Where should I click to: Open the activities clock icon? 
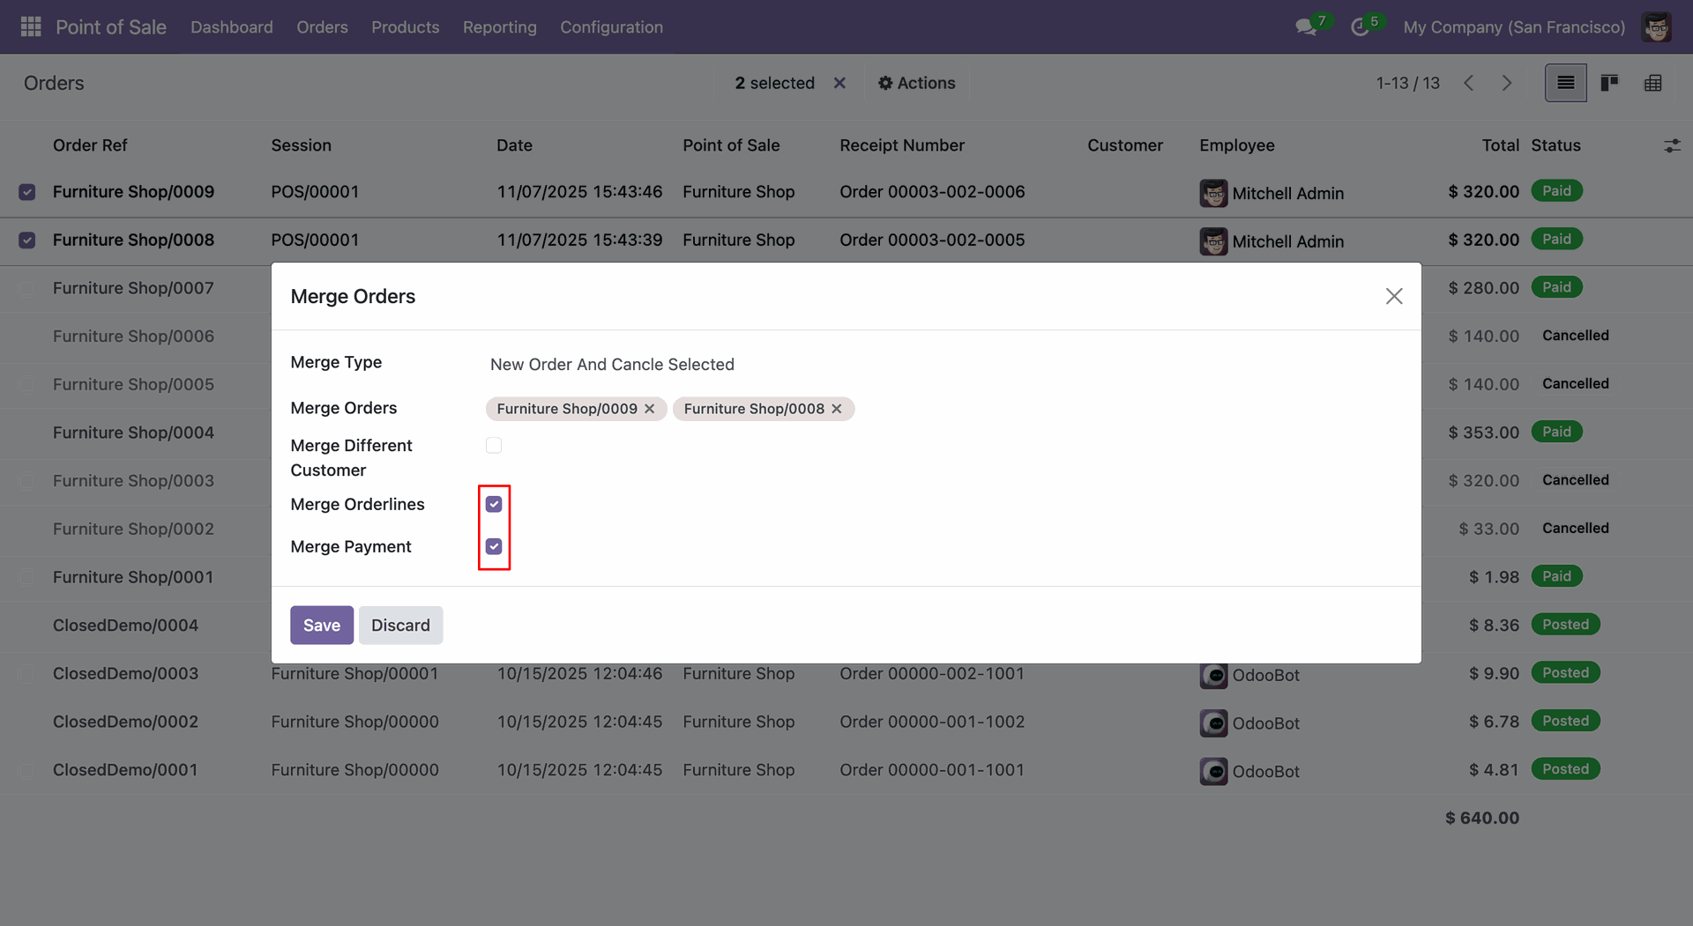pos(1359,27)
